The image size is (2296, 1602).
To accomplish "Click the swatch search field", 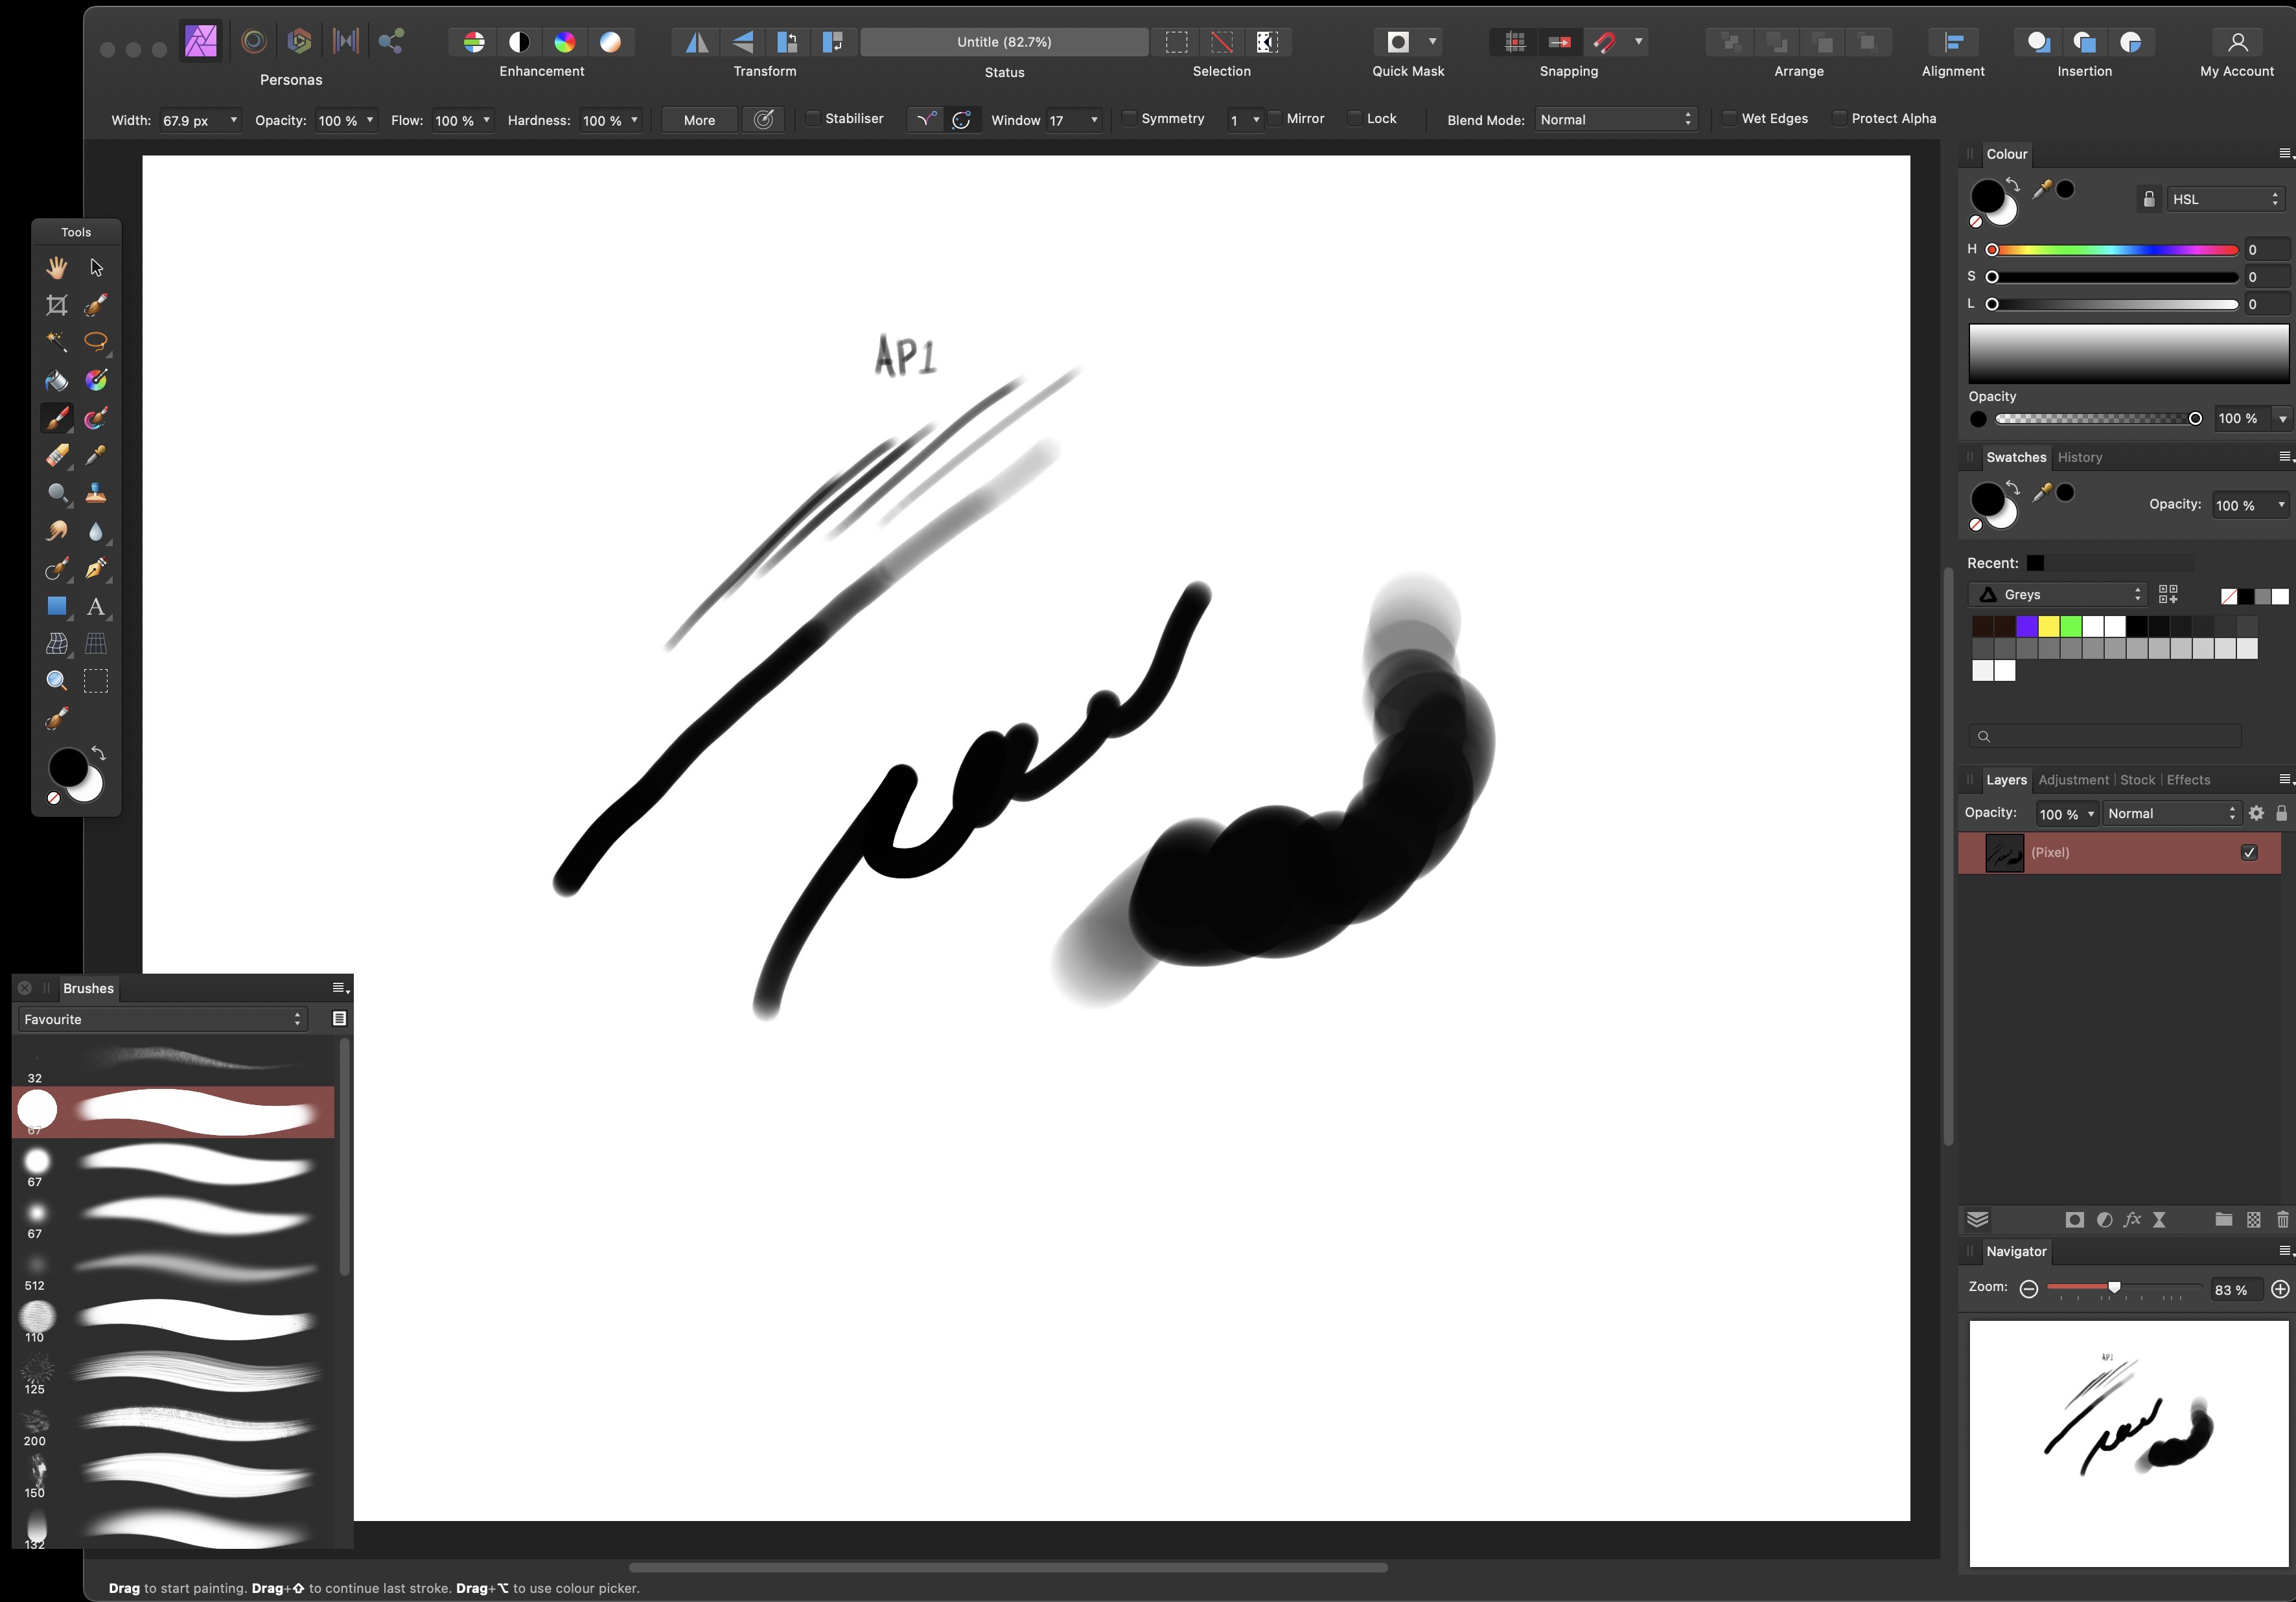I will tap(2105, 737).
